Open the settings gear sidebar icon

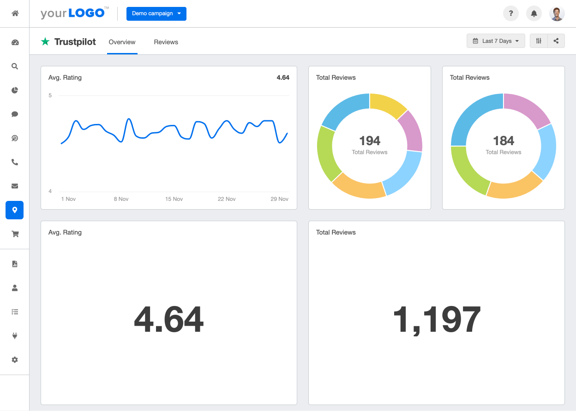pyautogui.click(x=15, y=360)
